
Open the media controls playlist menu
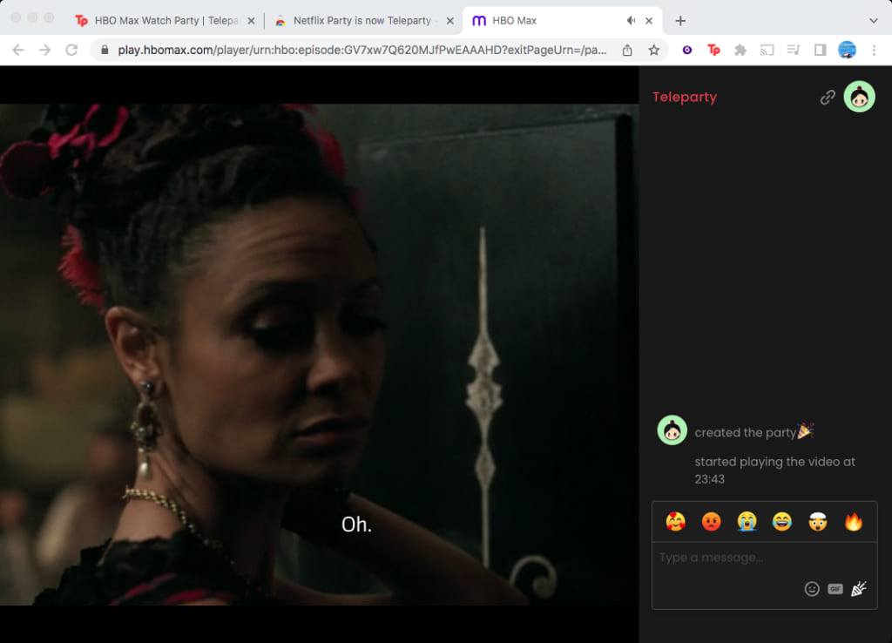(794, 51)
